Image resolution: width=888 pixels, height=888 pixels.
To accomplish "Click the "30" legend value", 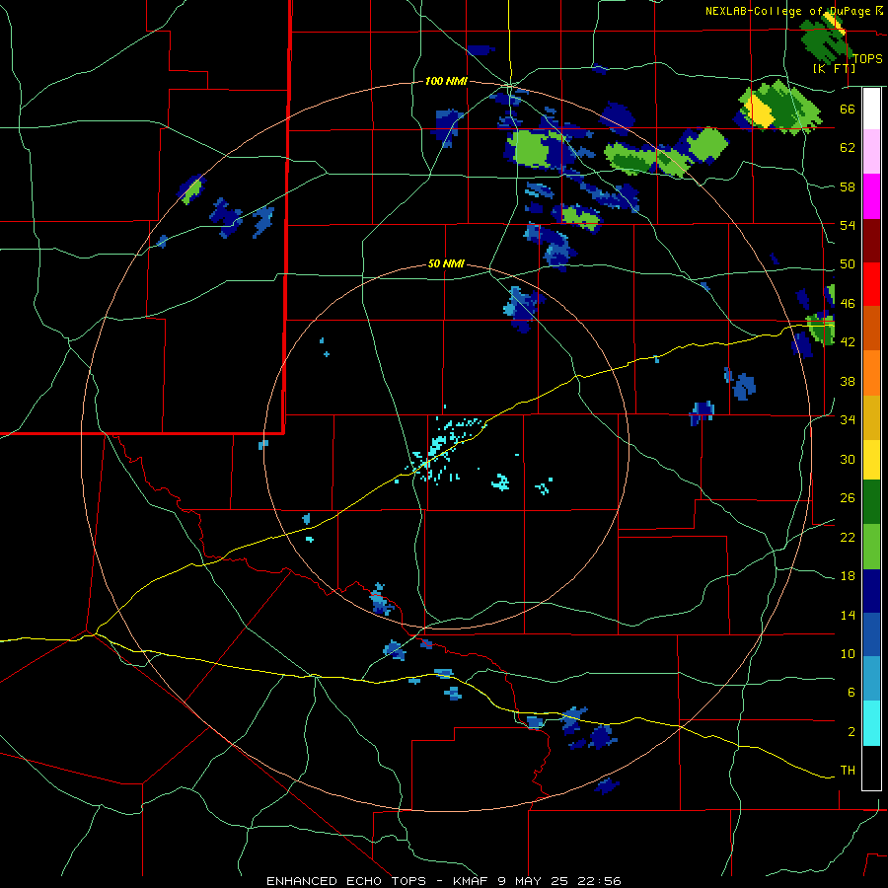I will (848, 459).
